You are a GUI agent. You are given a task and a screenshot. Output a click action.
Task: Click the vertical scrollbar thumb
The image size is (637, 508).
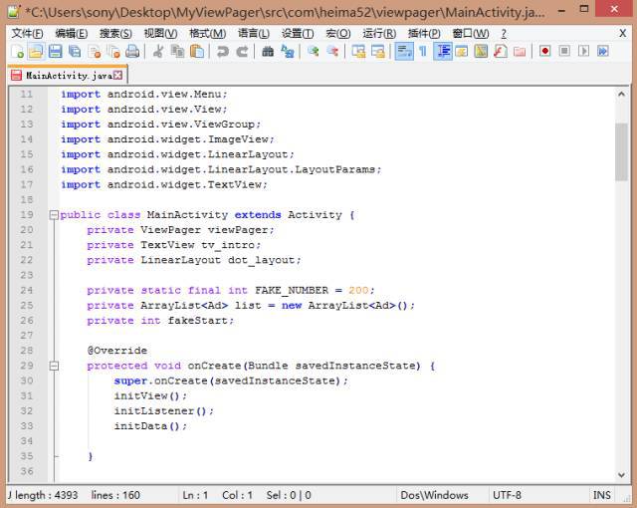pos(621,152)
